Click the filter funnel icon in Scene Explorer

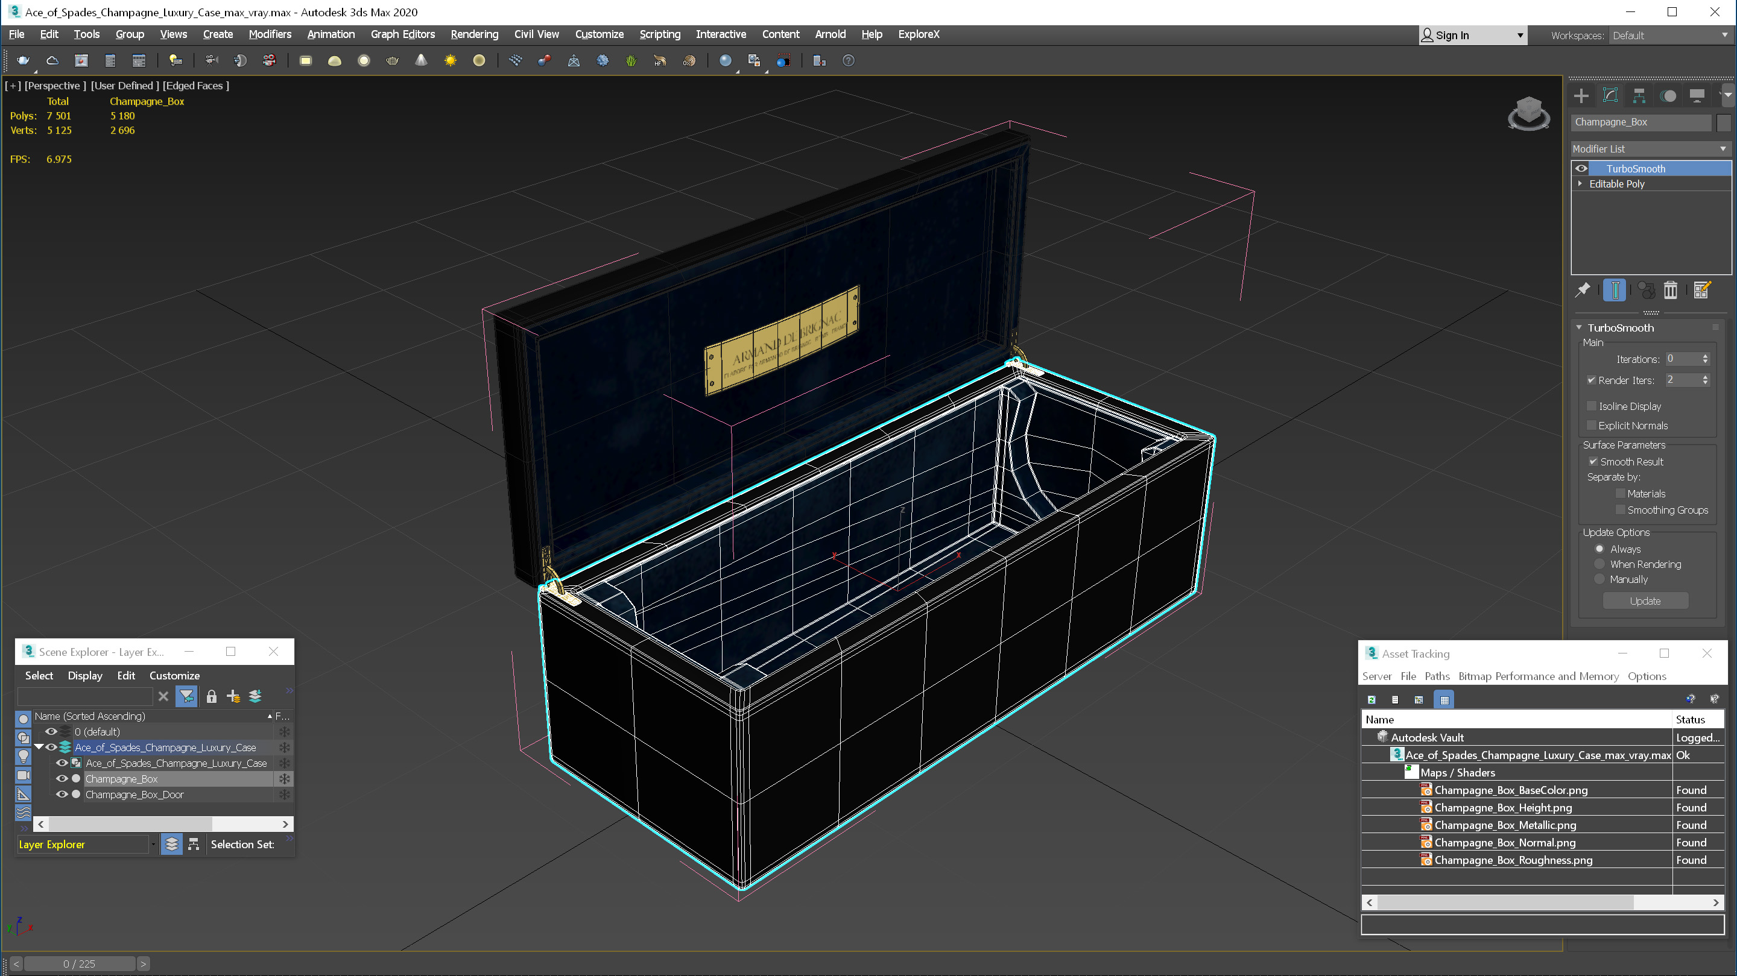[x=186, y=696]
